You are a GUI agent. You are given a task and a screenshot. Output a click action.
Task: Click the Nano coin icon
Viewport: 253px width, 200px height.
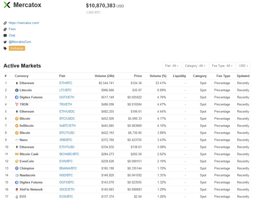click(x=17, y=140)
